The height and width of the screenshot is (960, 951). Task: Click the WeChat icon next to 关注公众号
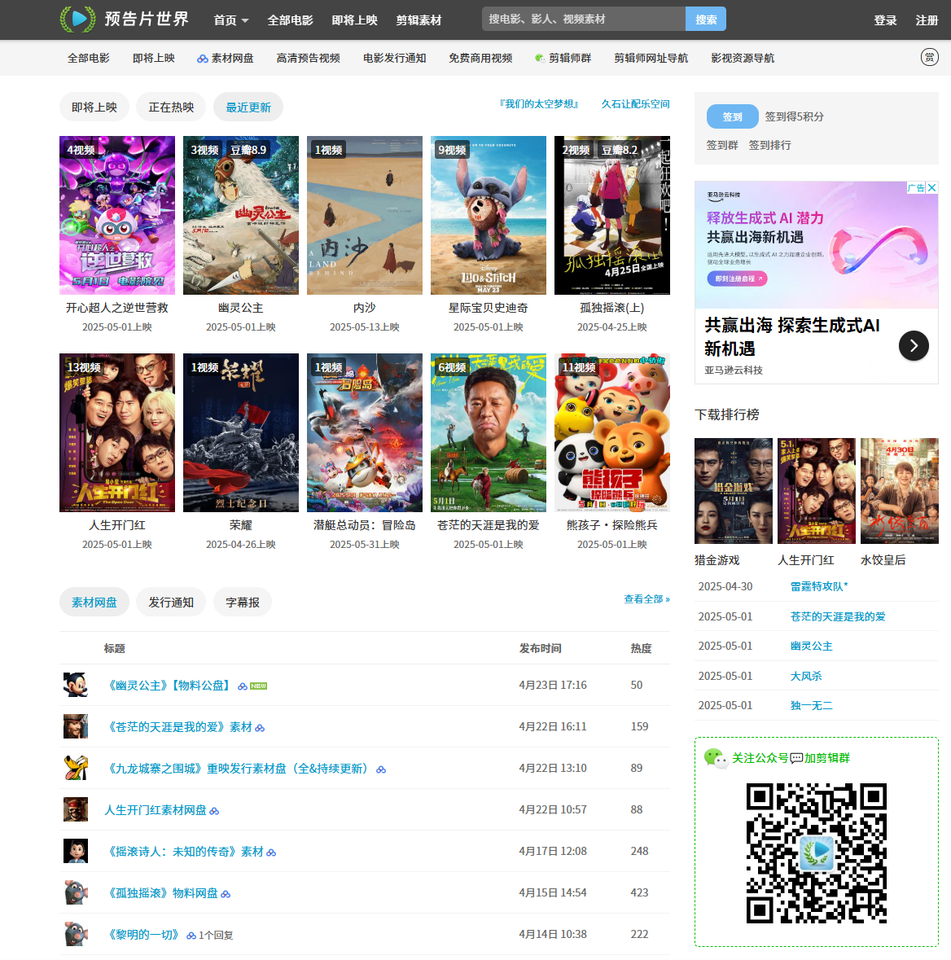point(716,758)
